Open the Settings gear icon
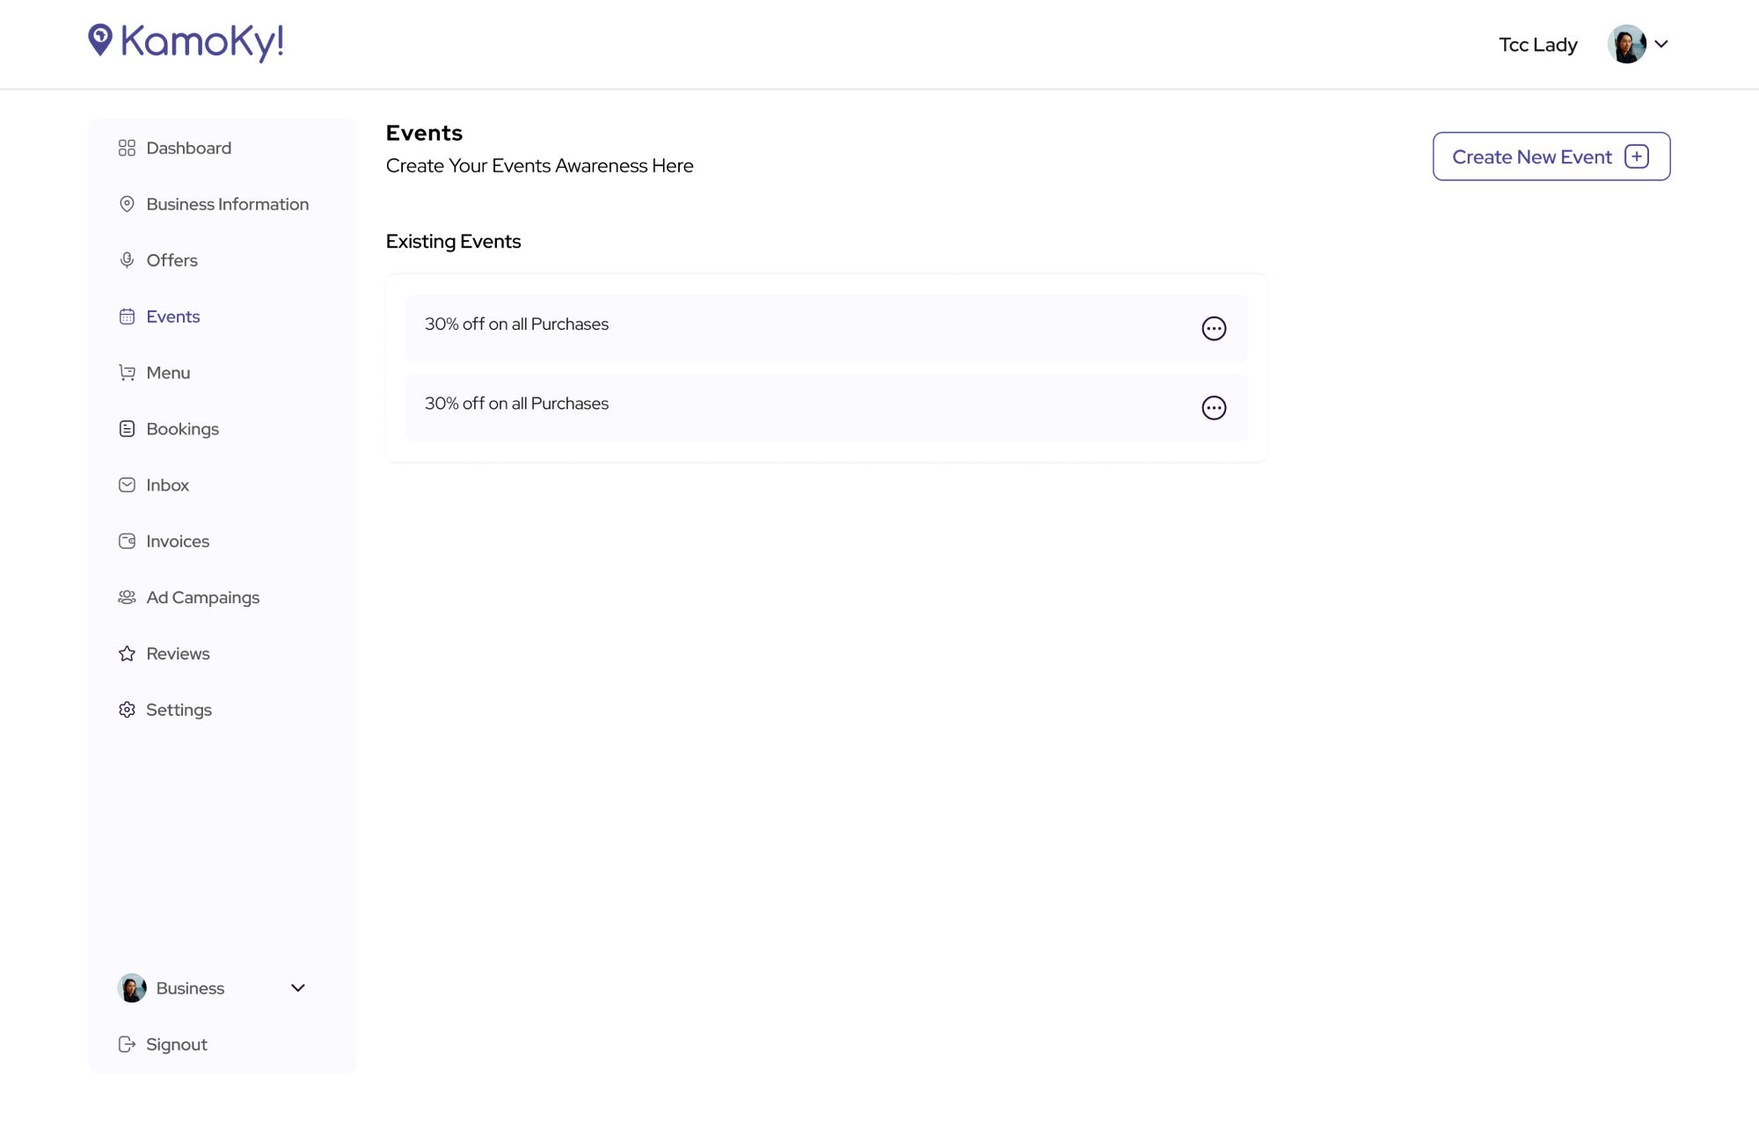This screenshot has height=1137, width=1759. [x=127, y=710]
